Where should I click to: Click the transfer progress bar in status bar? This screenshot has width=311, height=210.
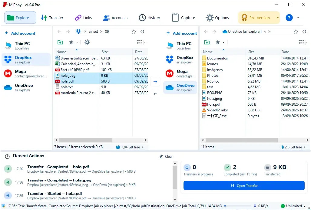(237, 206)
